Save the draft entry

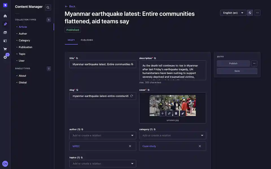(237, 71)
